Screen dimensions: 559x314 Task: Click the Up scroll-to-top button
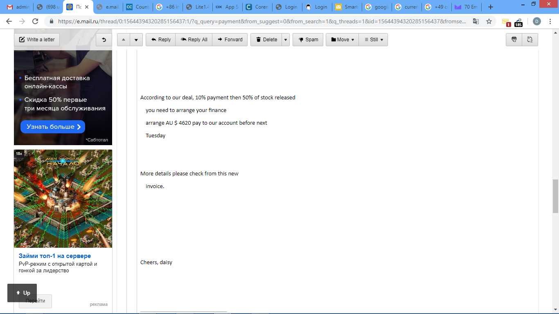[22, 293]
